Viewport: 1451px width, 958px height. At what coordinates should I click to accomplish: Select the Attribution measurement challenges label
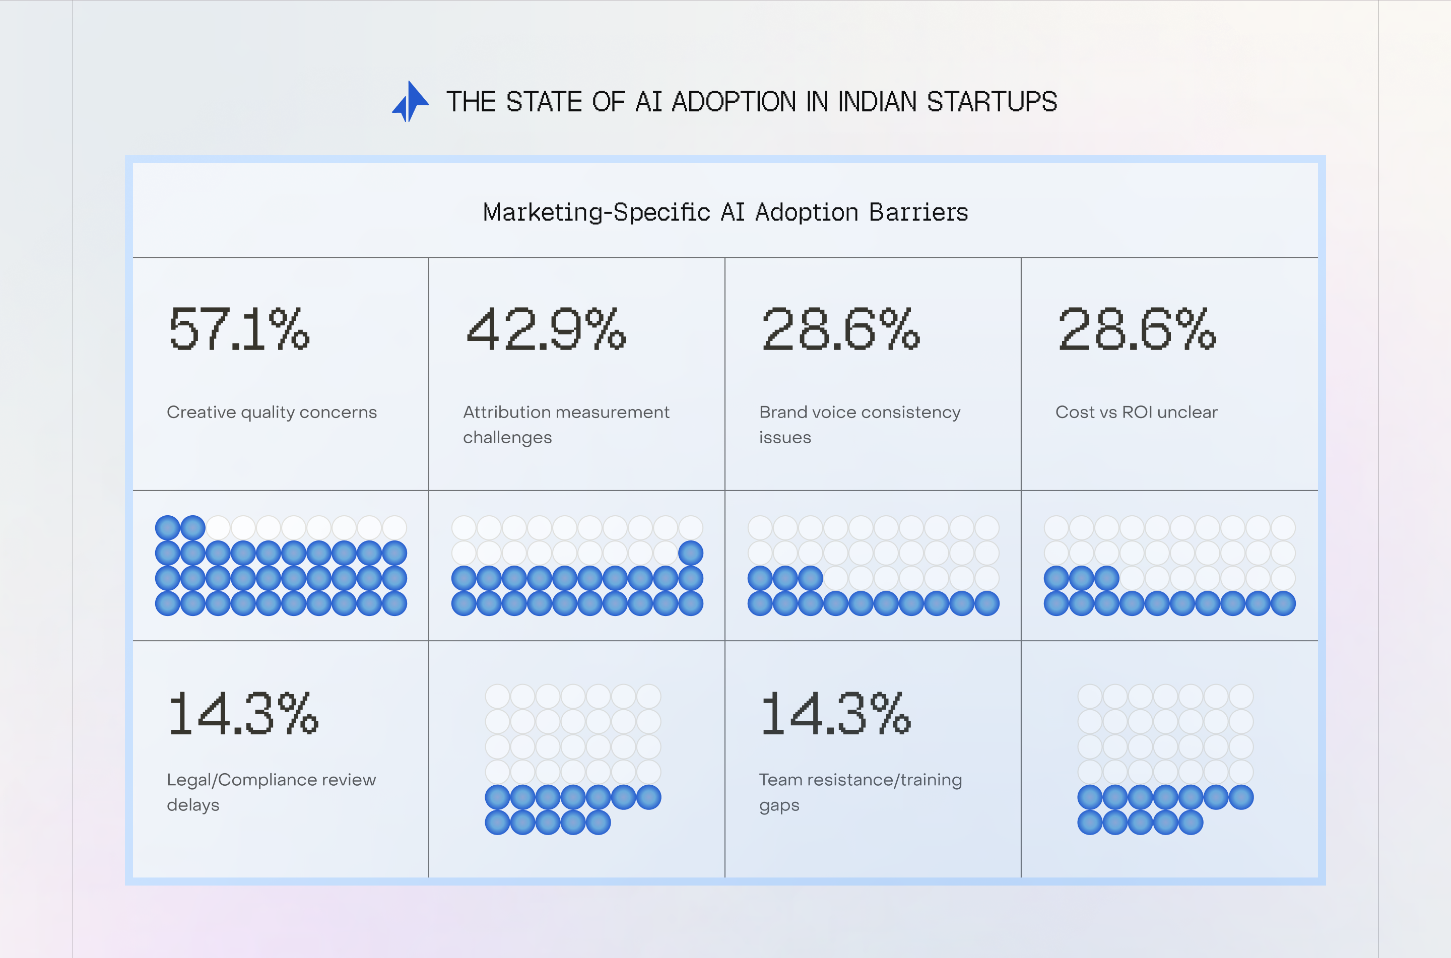coord(566,425)
